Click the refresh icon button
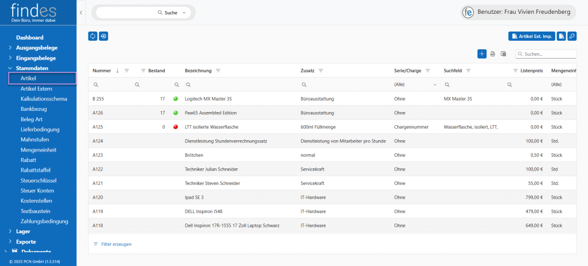Screen dimensions: 588x266 (x=92, y=36)
